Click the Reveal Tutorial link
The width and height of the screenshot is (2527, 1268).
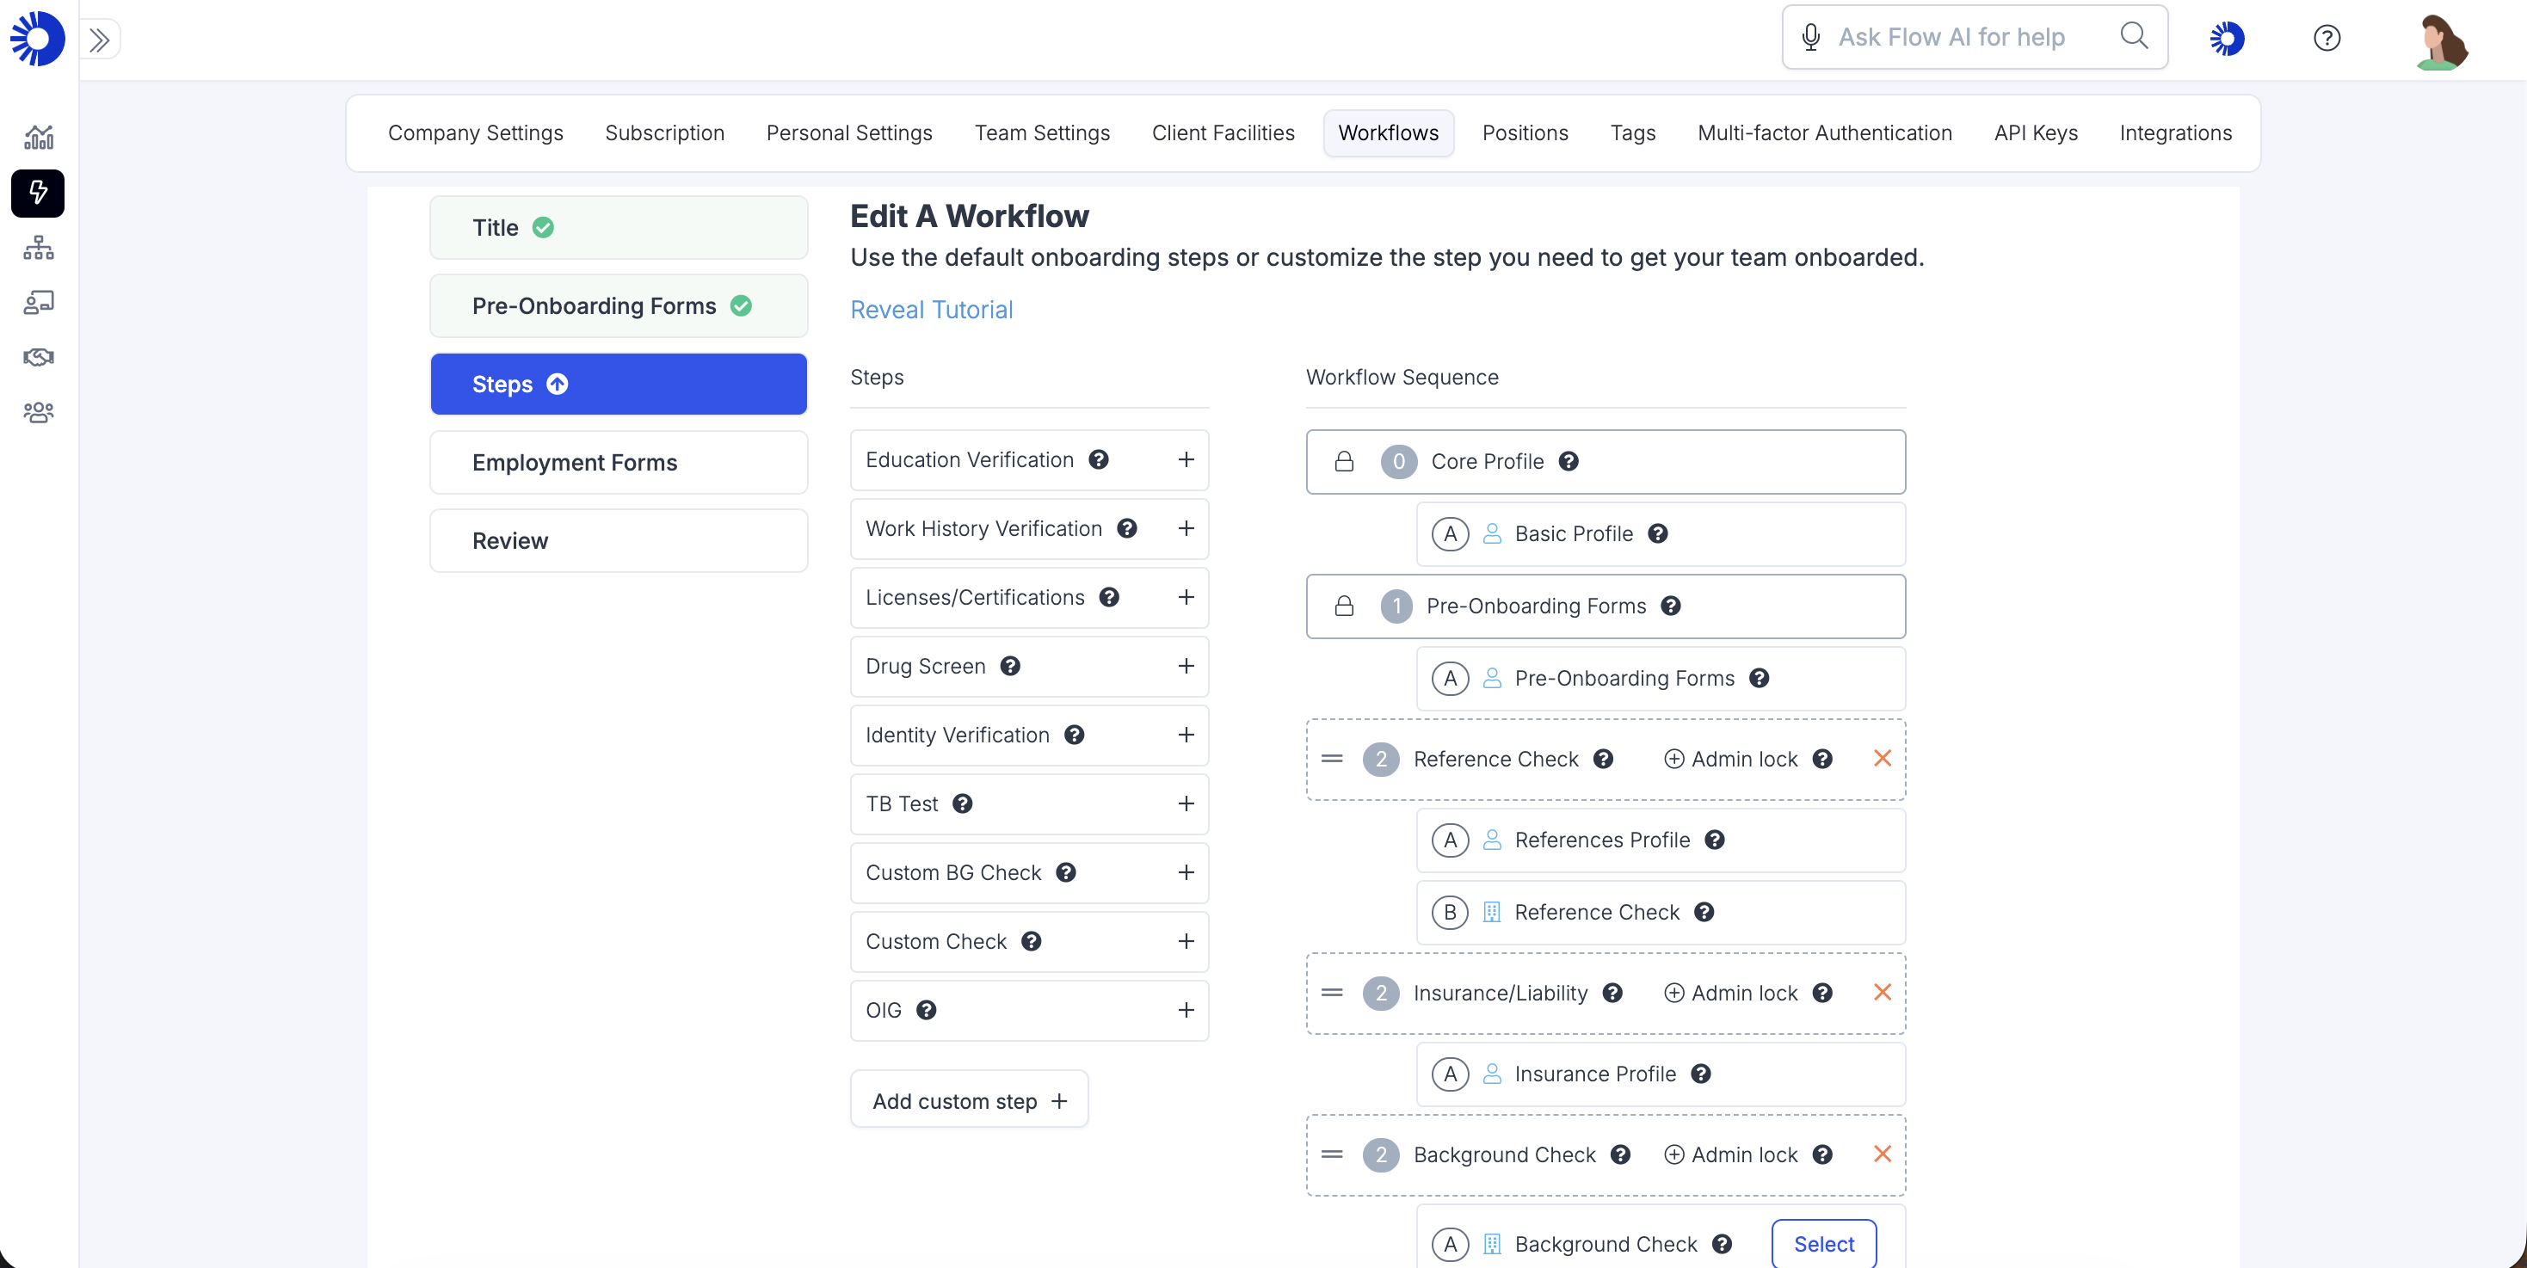(931, 310)
